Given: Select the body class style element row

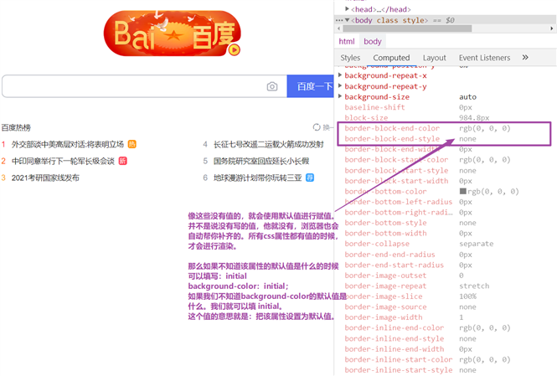Looking at the screenshot, I should tap(446, 20).
